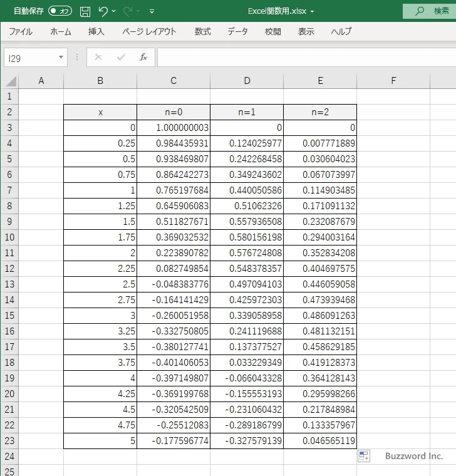Click the header cell n=2
Image resolution: width=456 pixels, height=476 pixels.
[x=320, y=112]
